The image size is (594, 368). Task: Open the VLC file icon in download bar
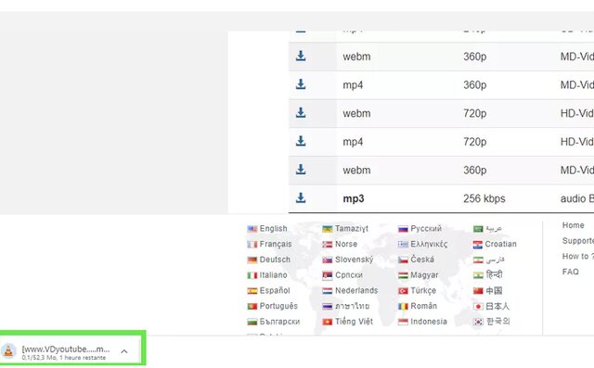tap(8, 351)
